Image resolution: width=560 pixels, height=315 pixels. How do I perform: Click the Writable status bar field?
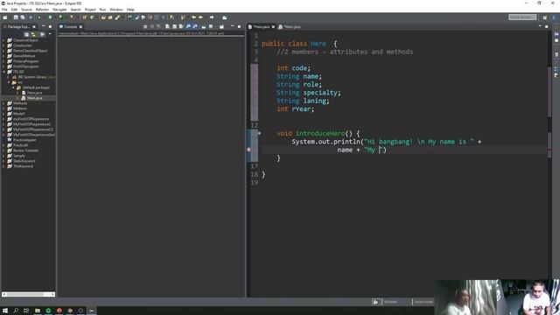pos(390,302)
